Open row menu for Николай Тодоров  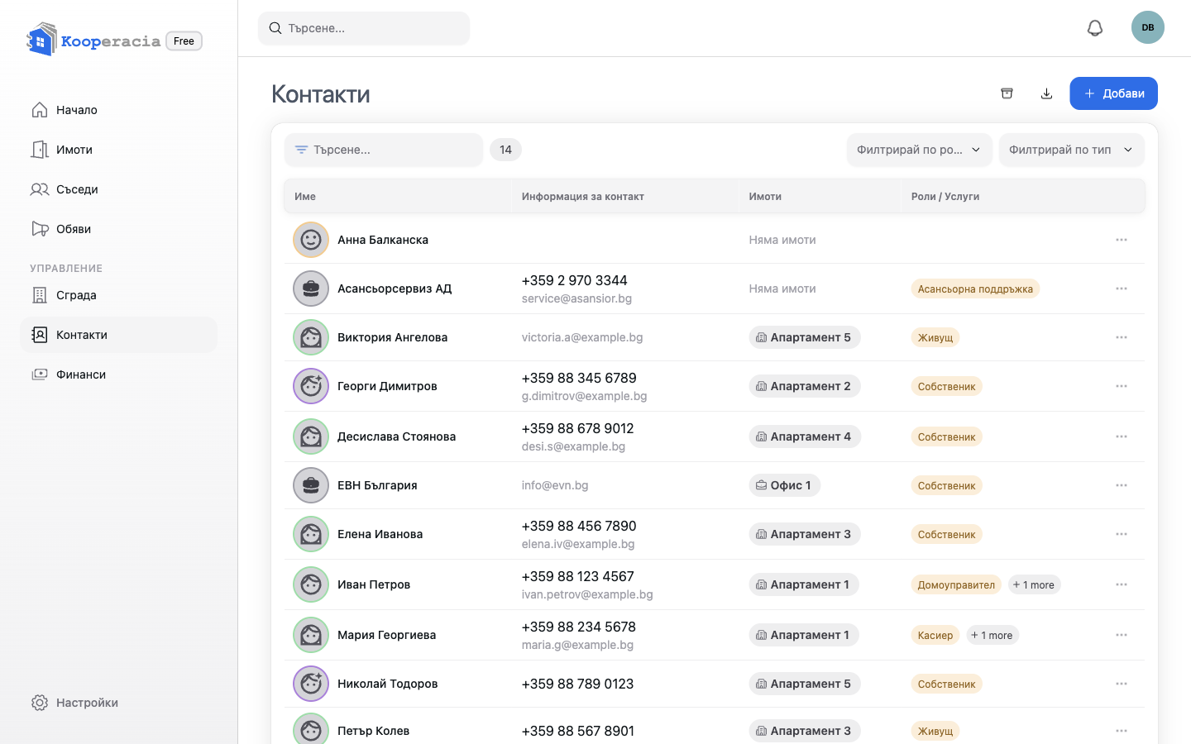coord(1122,684)
